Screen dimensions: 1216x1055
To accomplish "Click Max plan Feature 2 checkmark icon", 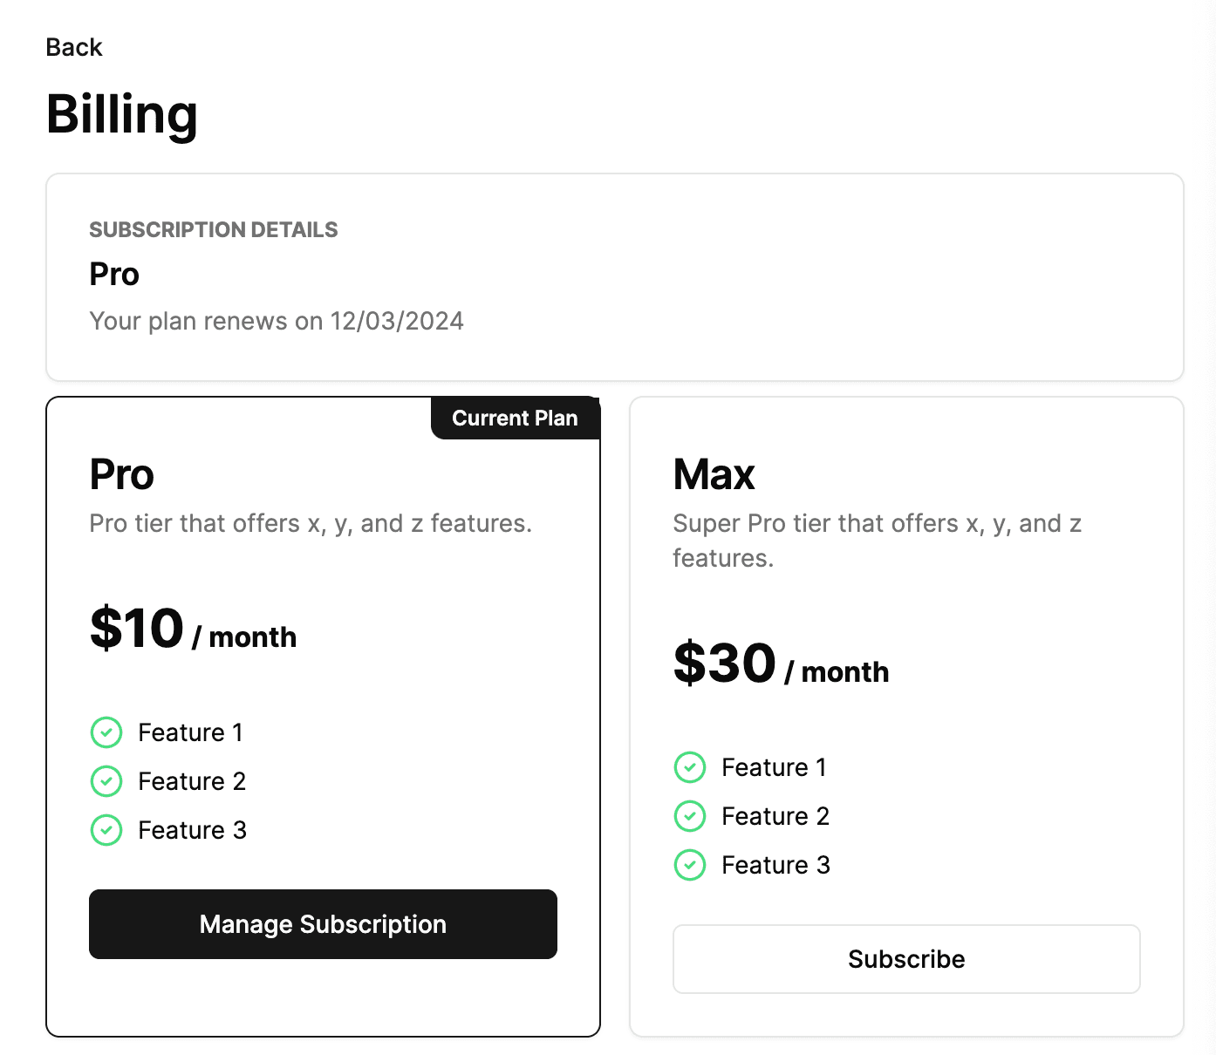I will coord(690,816).
